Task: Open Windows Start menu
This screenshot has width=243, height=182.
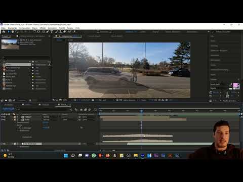Action: click(x=66, y=155)
